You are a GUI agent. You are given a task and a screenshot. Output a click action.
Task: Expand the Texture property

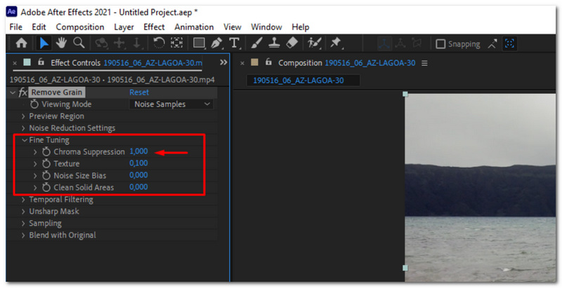coord(35,164)
